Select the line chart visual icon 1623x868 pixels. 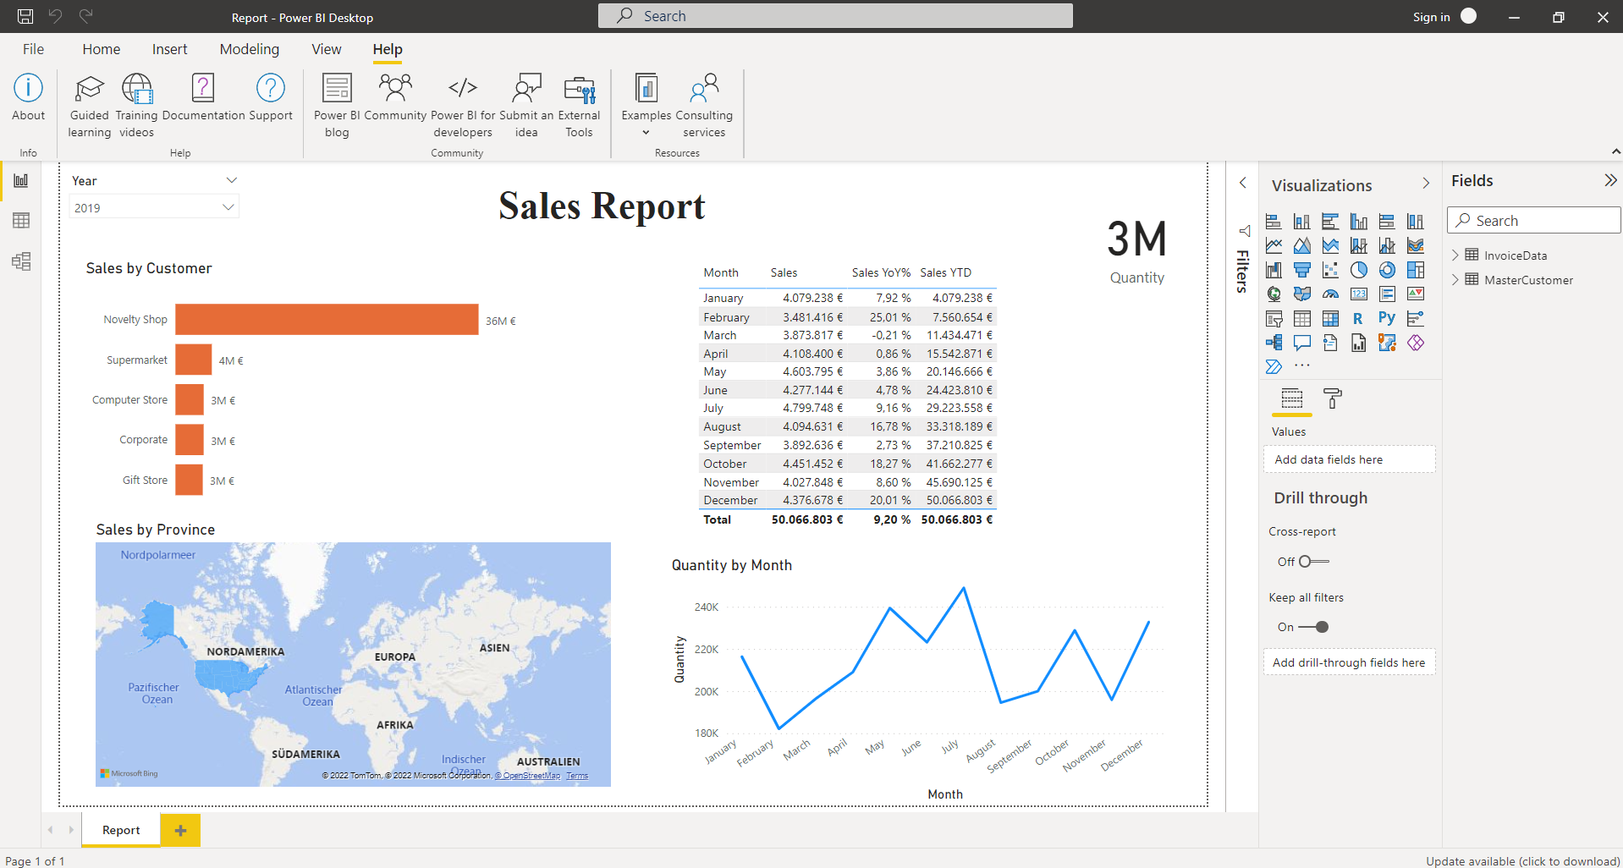click(1274, 246)
